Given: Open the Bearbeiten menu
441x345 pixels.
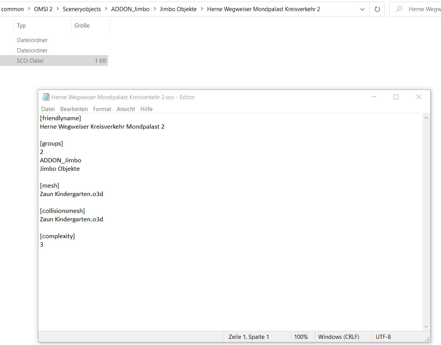Looking at the screenshot, I should (x=74, y=109).
